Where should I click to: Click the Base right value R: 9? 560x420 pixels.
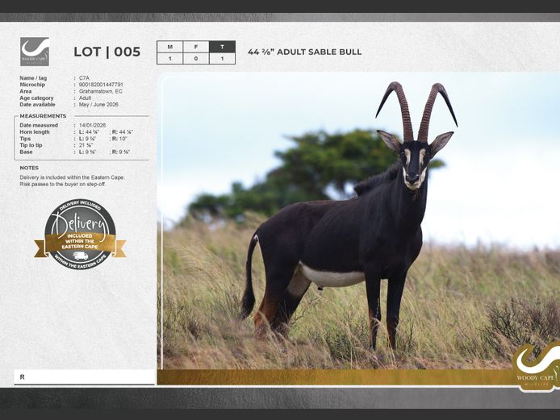point(121,152)
